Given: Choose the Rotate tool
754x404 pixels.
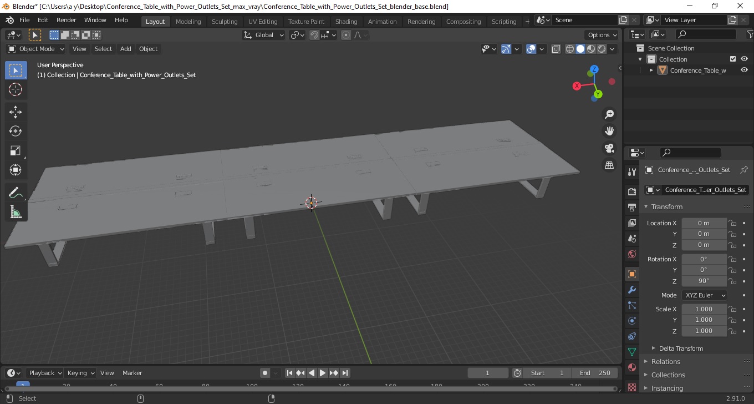Looking at the screenshot, I should coord(16,131).
